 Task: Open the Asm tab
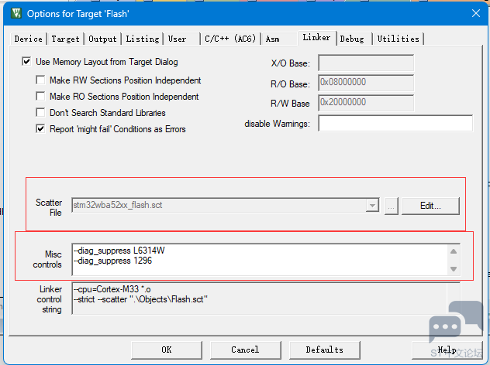tap(279, 39)
